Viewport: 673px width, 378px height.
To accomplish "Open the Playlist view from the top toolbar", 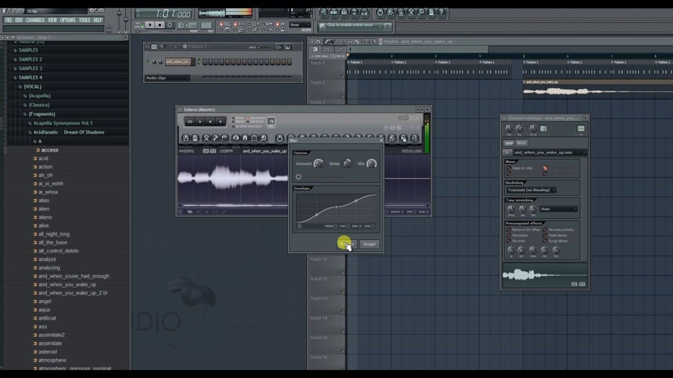I will point(324,13).
